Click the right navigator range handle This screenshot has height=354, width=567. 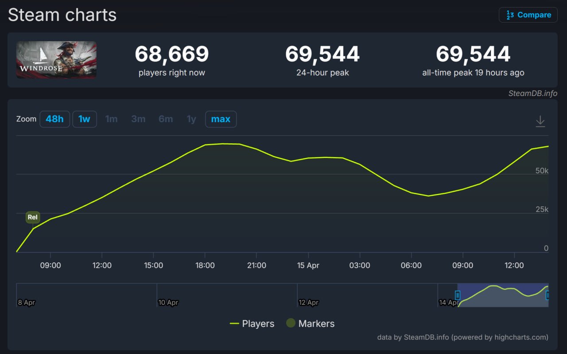point(548,295)
